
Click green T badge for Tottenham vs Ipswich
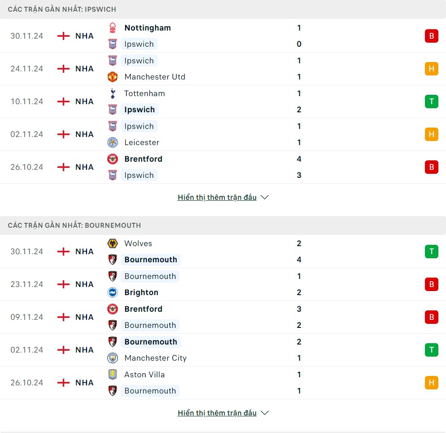431,102
